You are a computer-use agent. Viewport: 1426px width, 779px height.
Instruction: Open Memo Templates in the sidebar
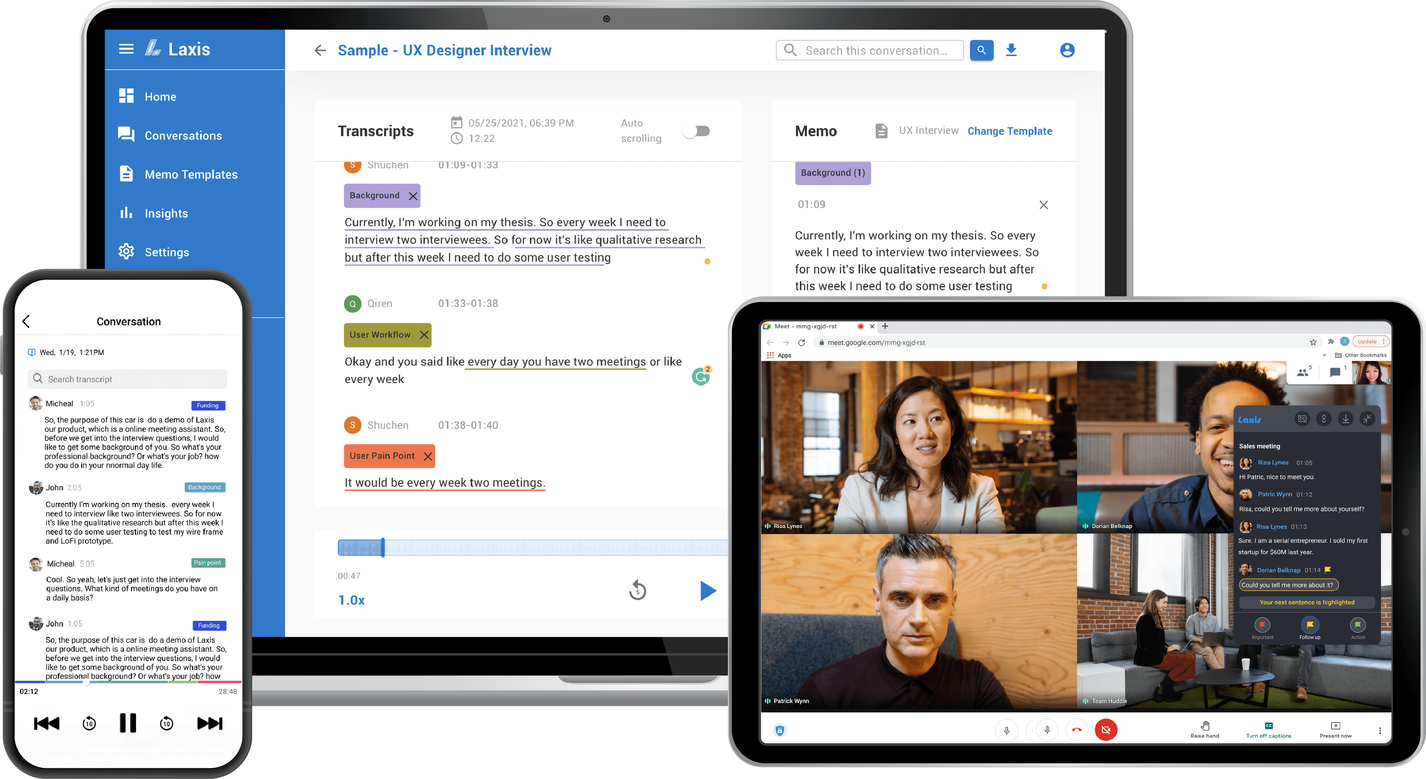(191, 175)
